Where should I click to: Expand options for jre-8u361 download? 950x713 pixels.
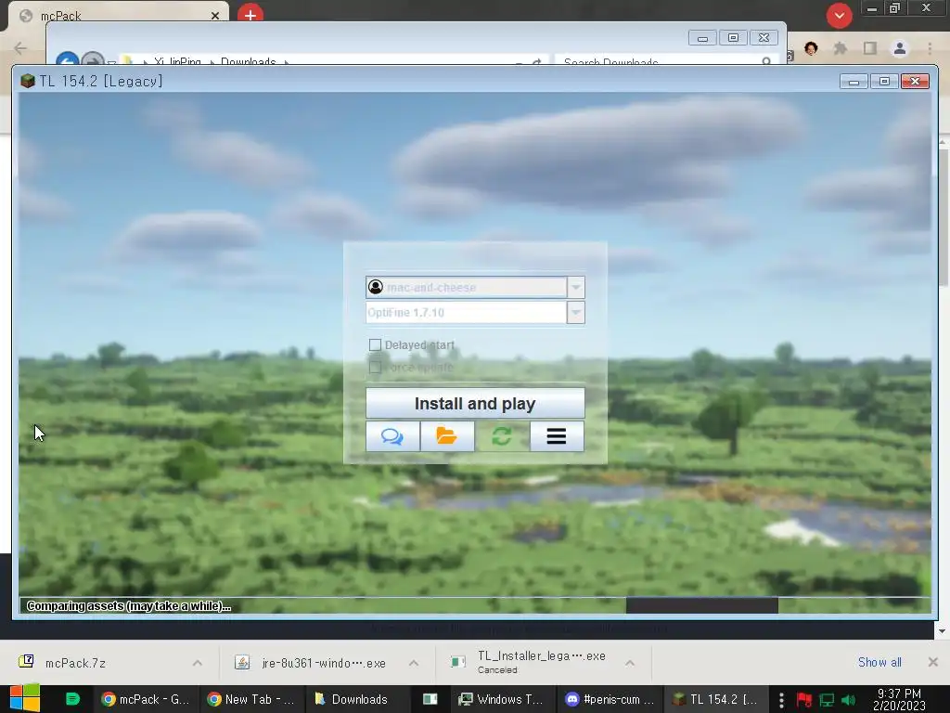click(x=414, y=663)
